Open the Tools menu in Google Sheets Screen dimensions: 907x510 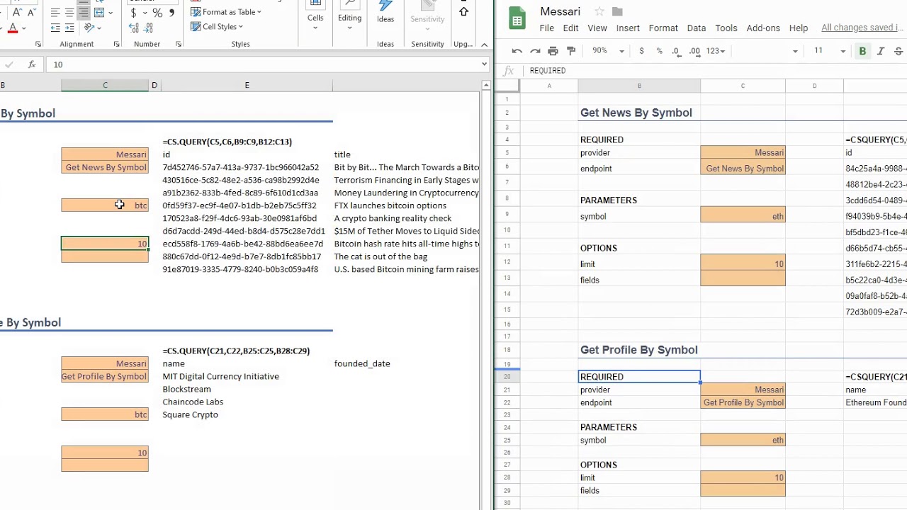coord(726,28)
